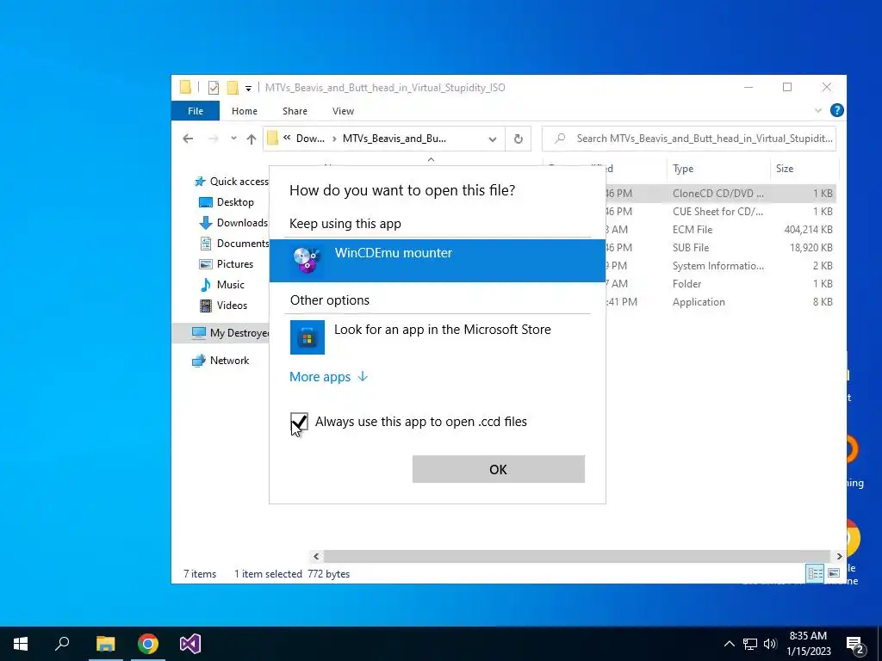Sort files by the Size column

(804, 169)
